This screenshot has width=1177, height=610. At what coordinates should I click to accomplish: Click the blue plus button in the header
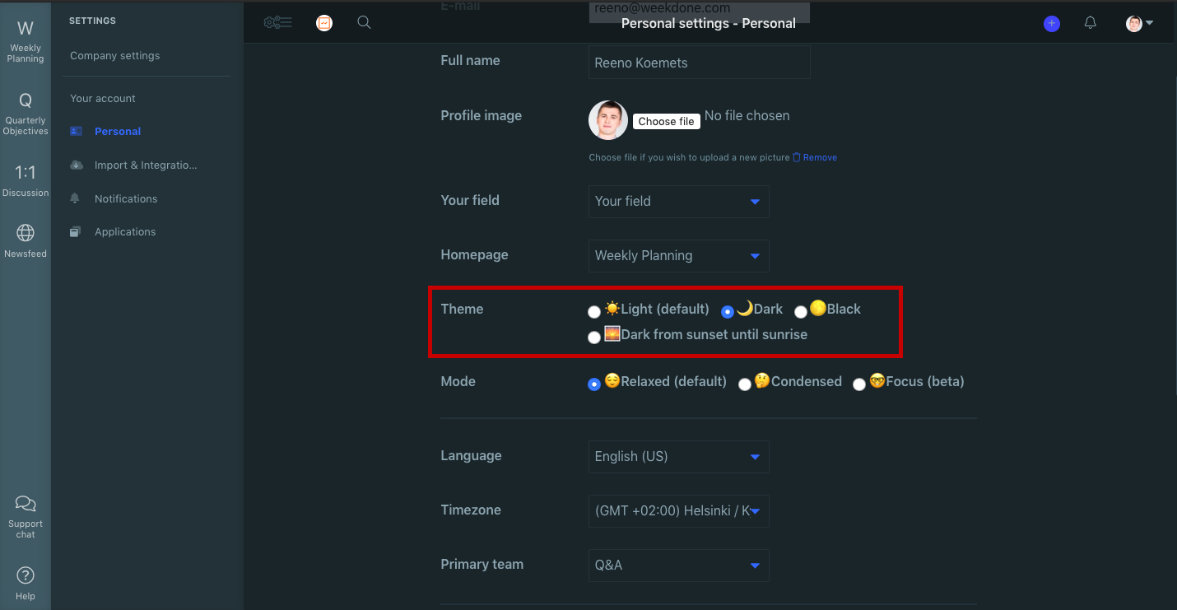click(1052, 23)
